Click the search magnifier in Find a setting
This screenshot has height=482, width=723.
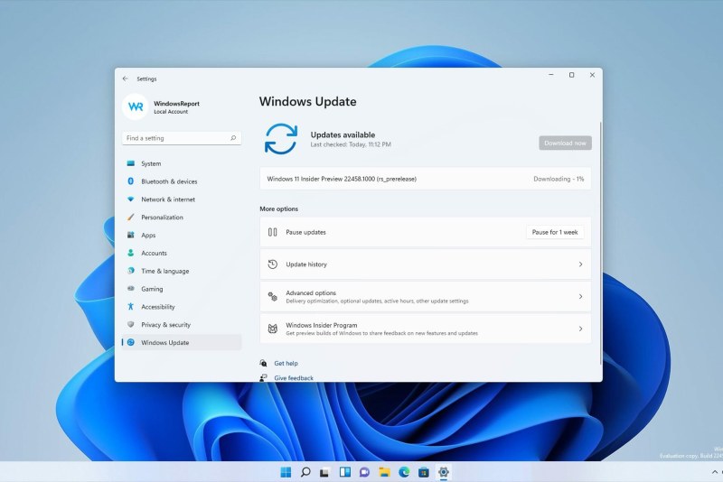point(233,138)
